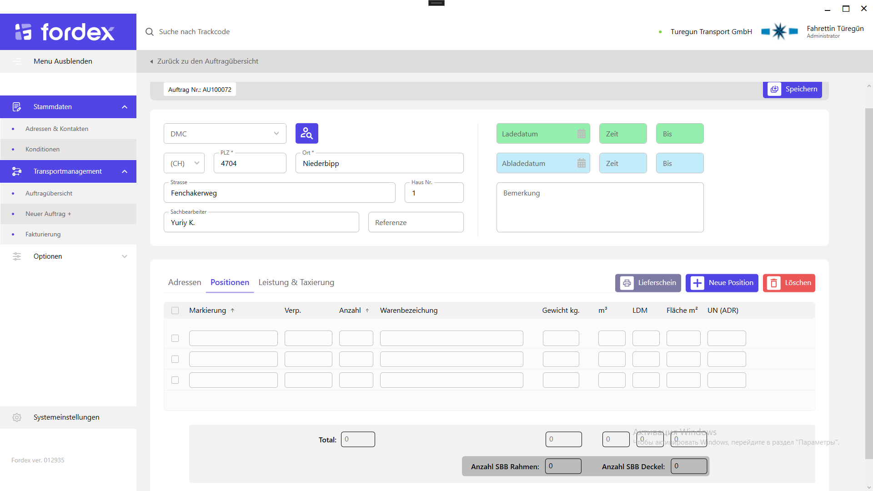Click the address search person icon
Image resolution: width=873 pixels, height=491 pixels.
306,133
